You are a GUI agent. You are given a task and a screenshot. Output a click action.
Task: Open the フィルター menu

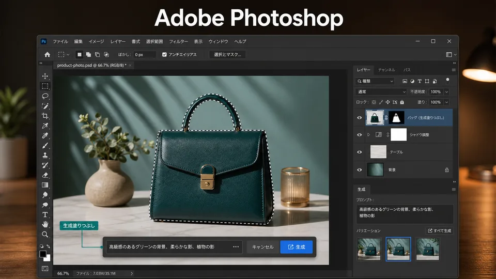[x=178, y=41]
